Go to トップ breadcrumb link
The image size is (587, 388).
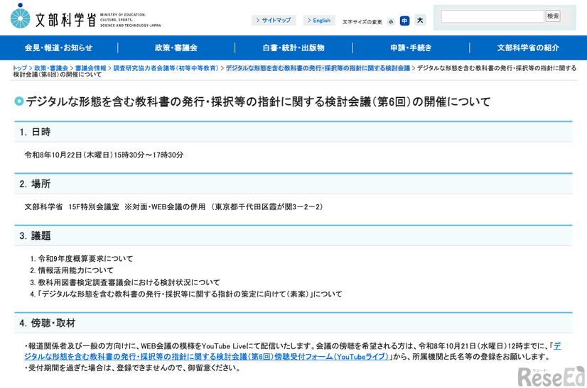coord(20,68)
